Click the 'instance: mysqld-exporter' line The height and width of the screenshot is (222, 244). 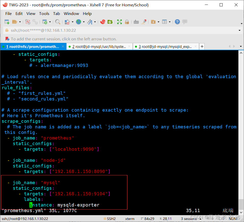[64, 205]
